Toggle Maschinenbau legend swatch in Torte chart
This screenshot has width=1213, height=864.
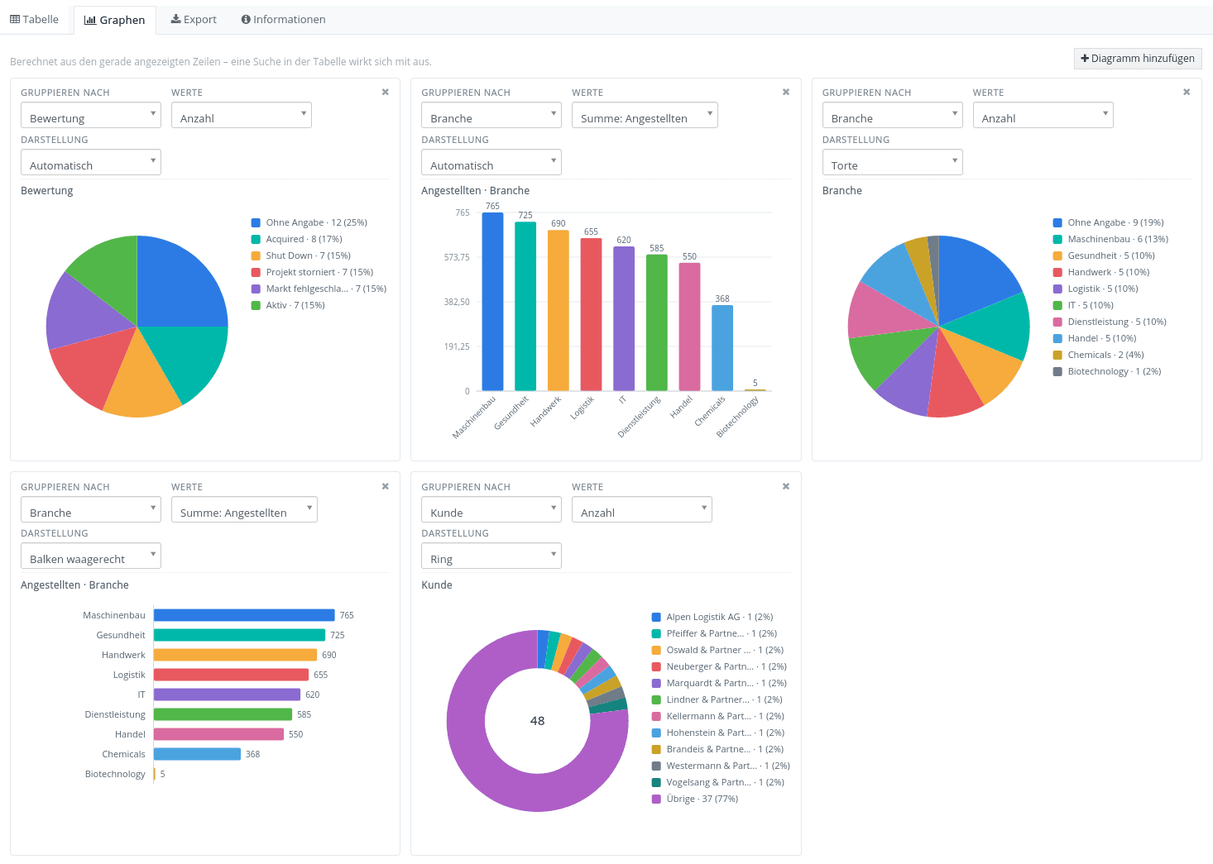(1057, 239)
